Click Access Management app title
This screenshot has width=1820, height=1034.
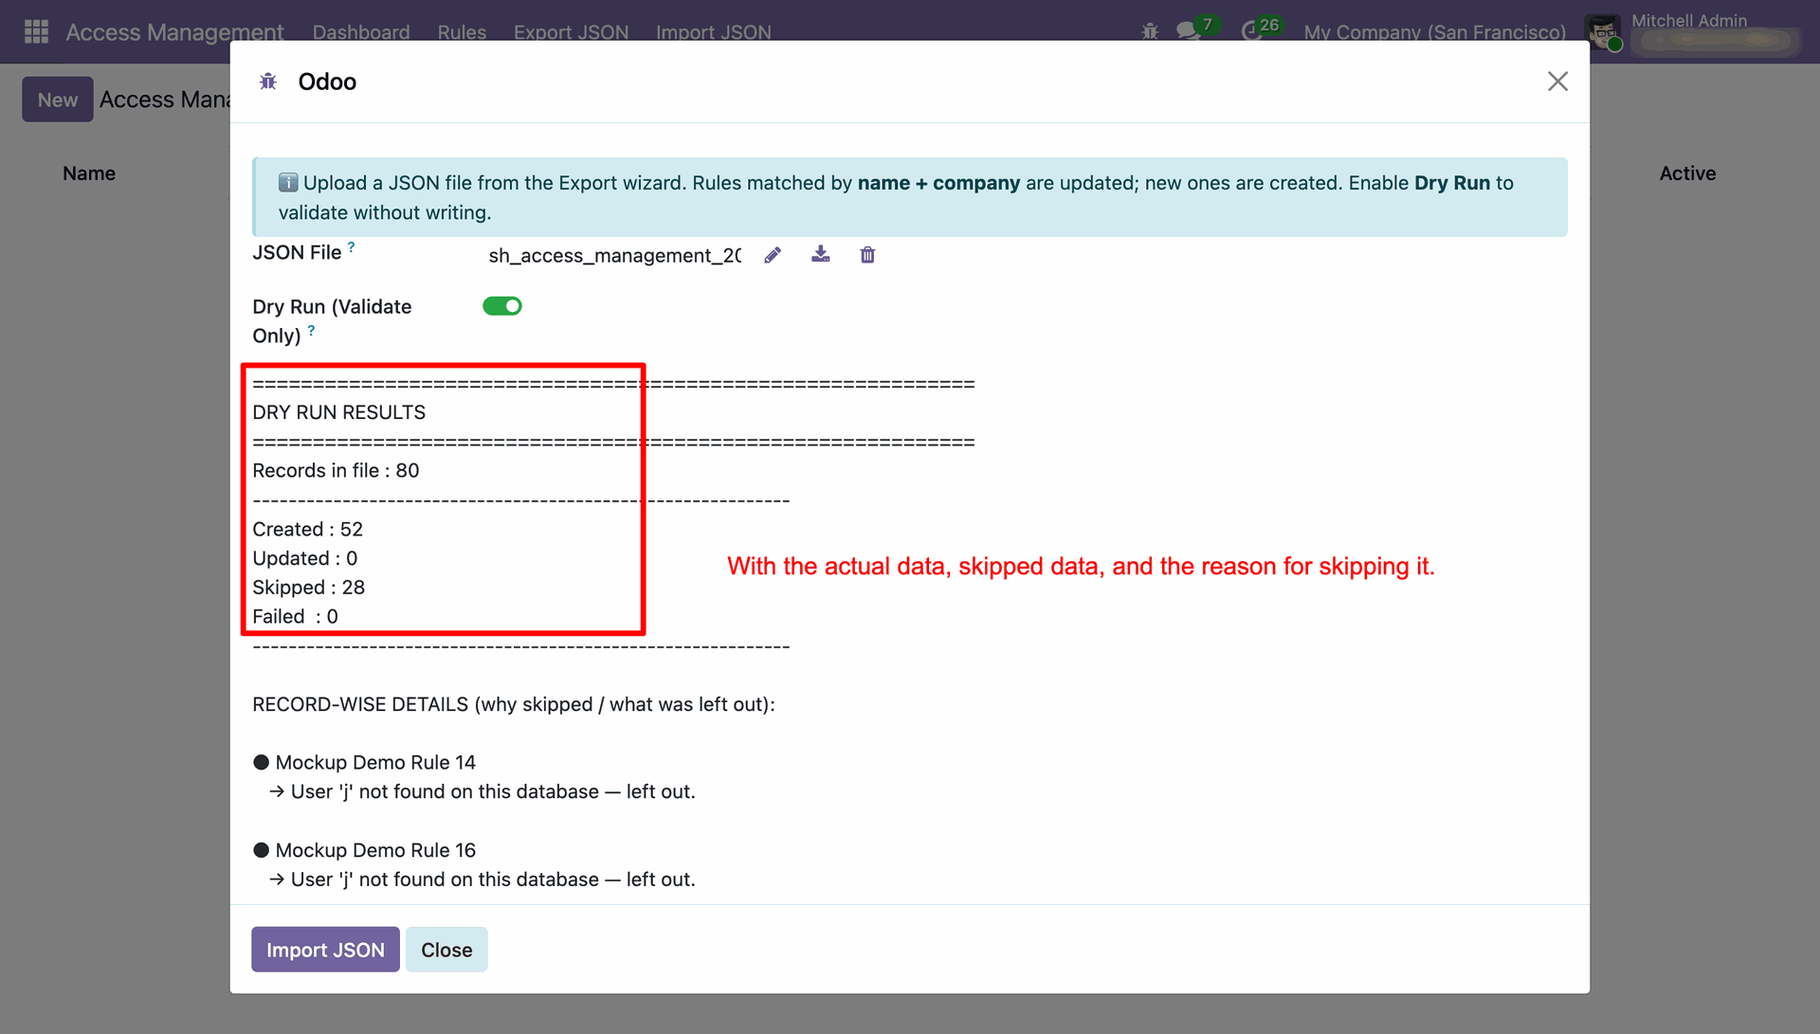[x=174, y=32]
